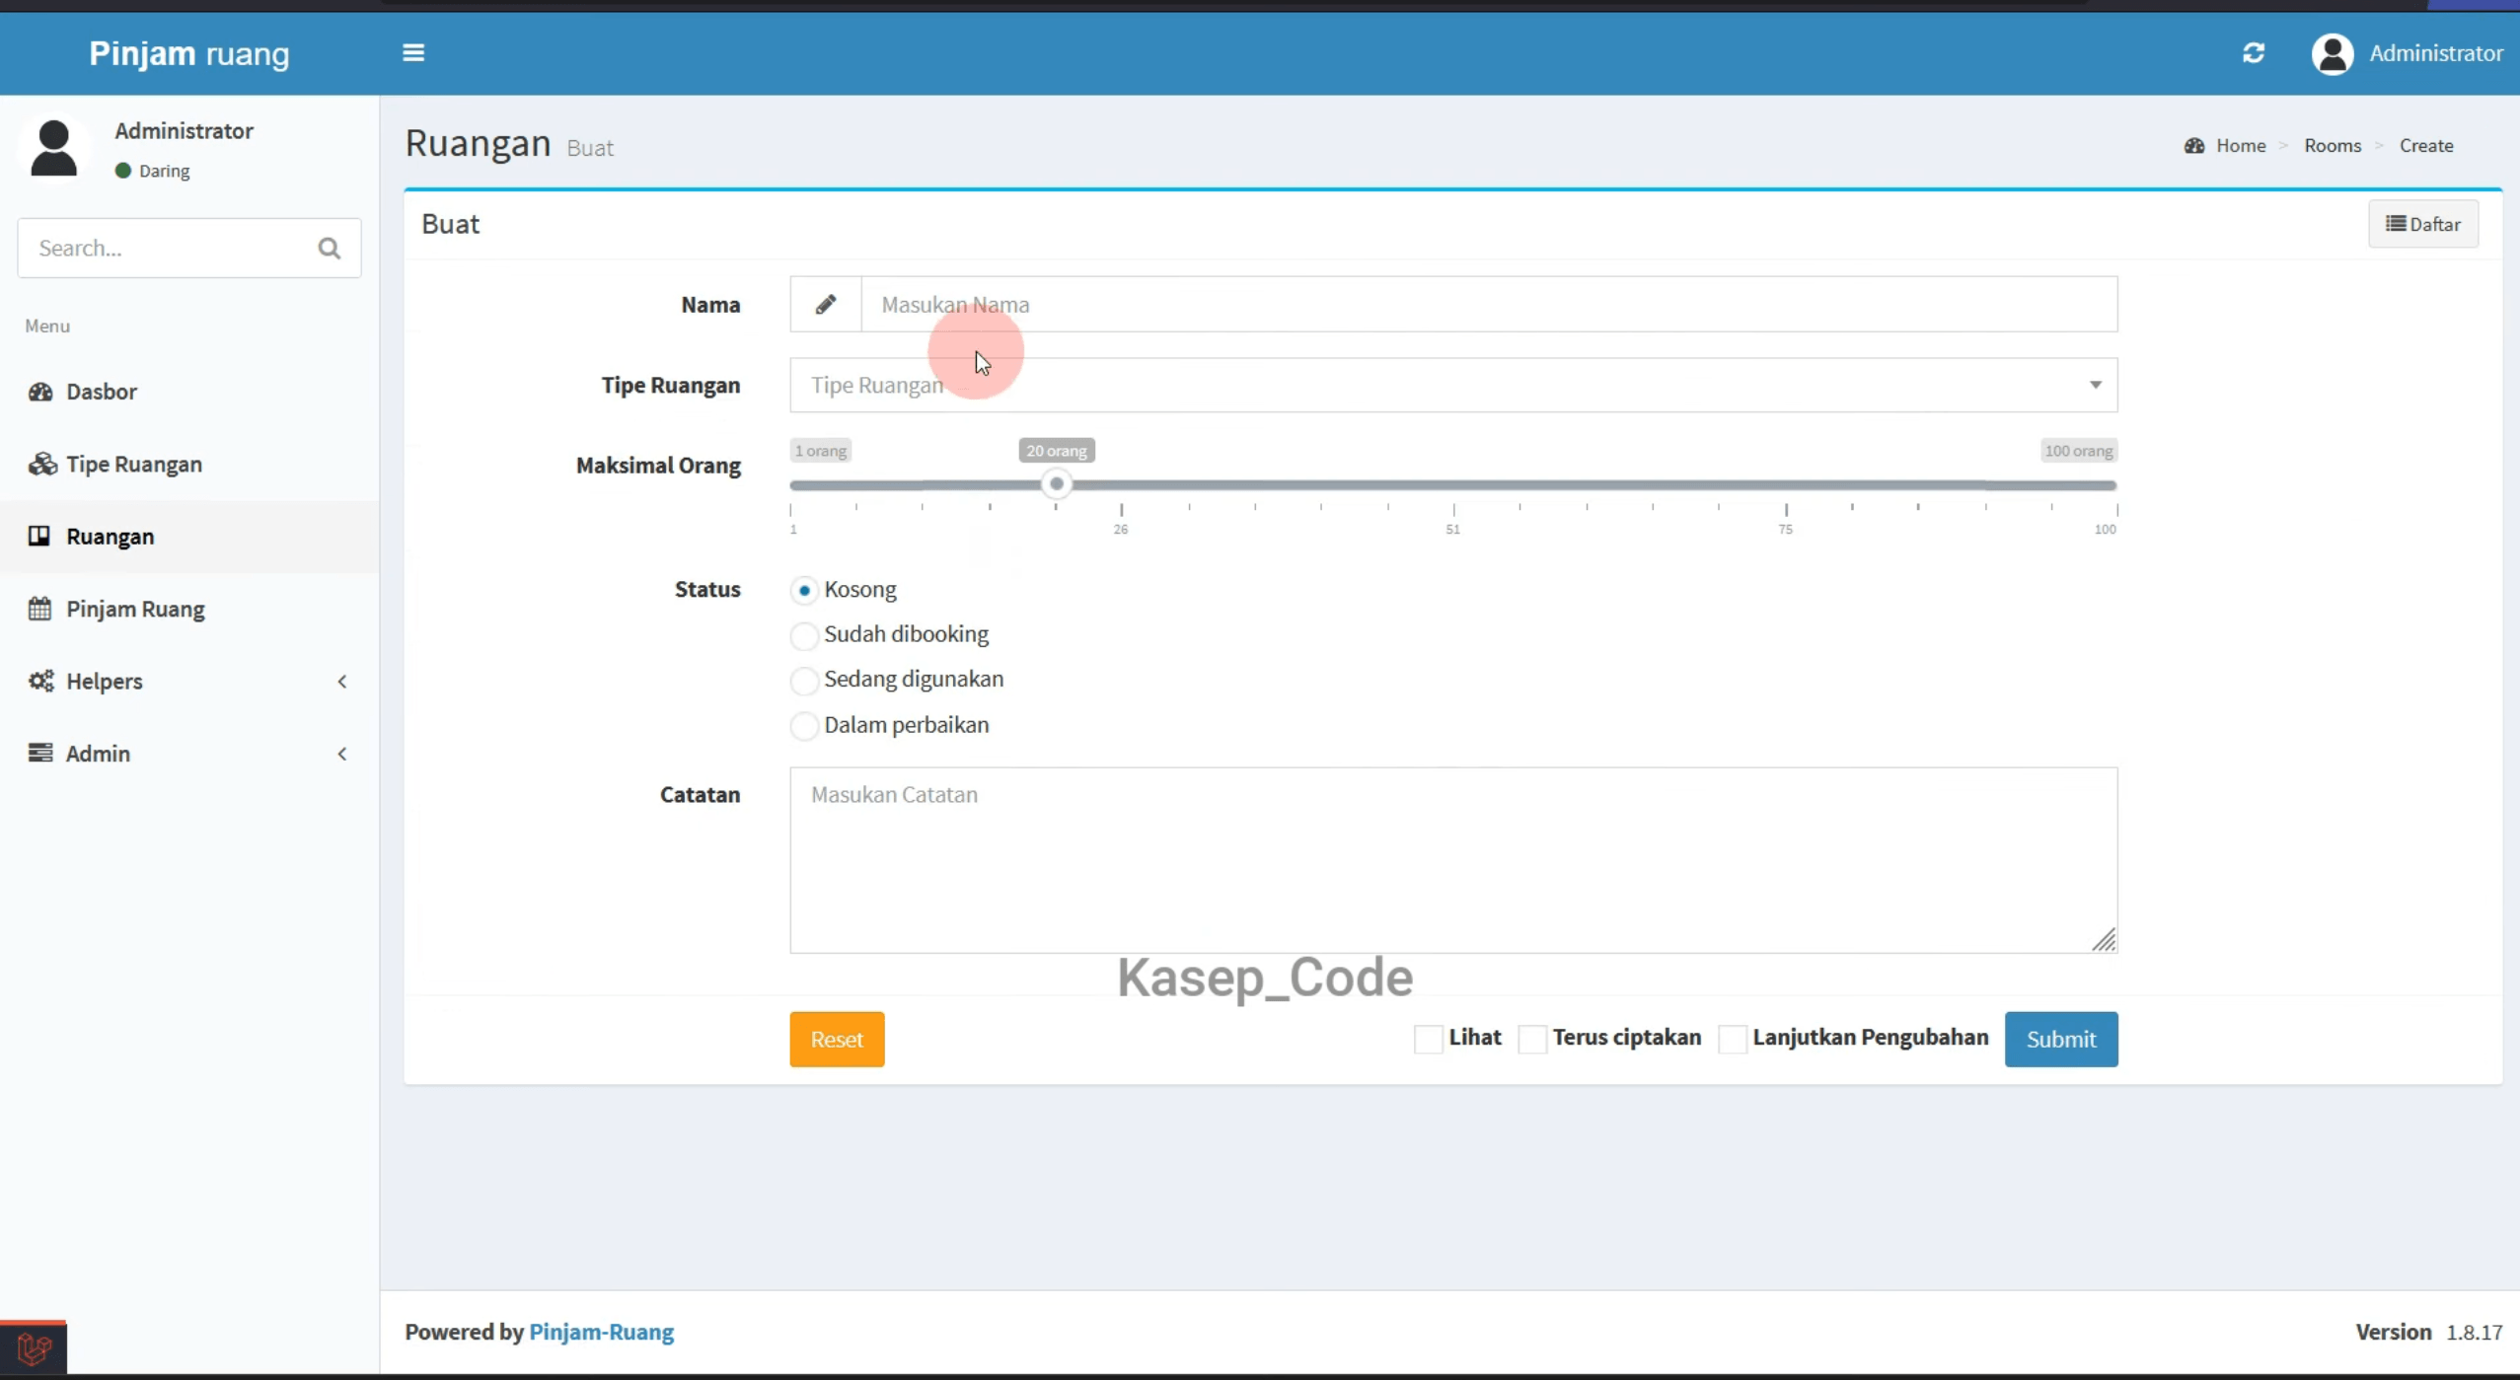Expand the Admin sidebar submenu
This screenshot has height=1380, width=2520.
tap(189, 754)
